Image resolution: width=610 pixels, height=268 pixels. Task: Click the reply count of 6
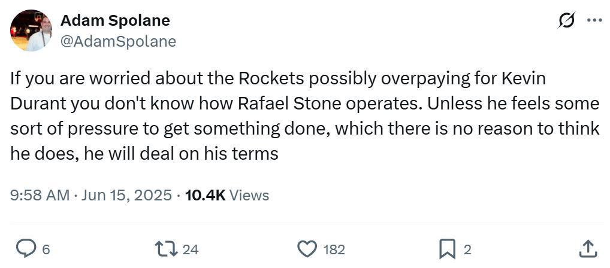tap(46, 249)
